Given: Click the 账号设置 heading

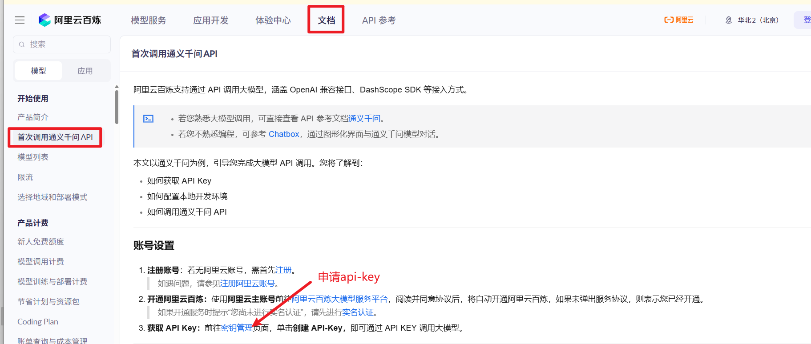Looking at the screenshot, I should point(154,245).
